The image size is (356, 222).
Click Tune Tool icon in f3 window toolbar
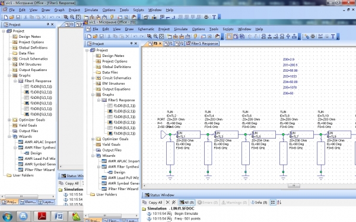click(307, 36)
